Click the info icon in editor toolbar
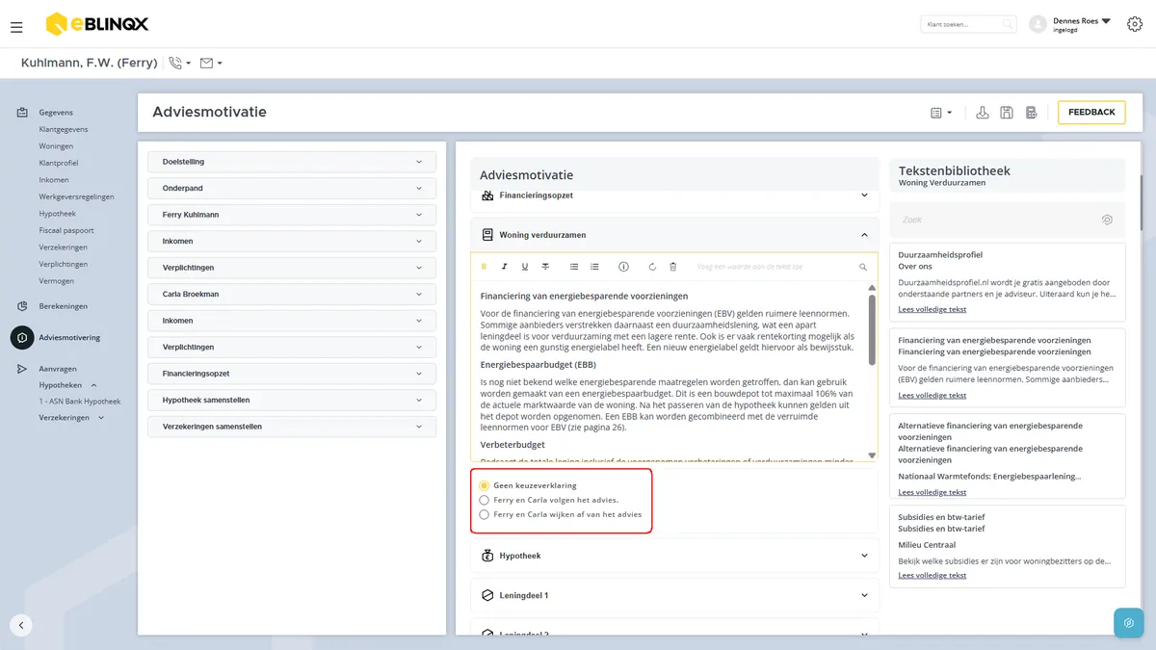This screenshot has height=650, width=1156. [x=623, y=267]
